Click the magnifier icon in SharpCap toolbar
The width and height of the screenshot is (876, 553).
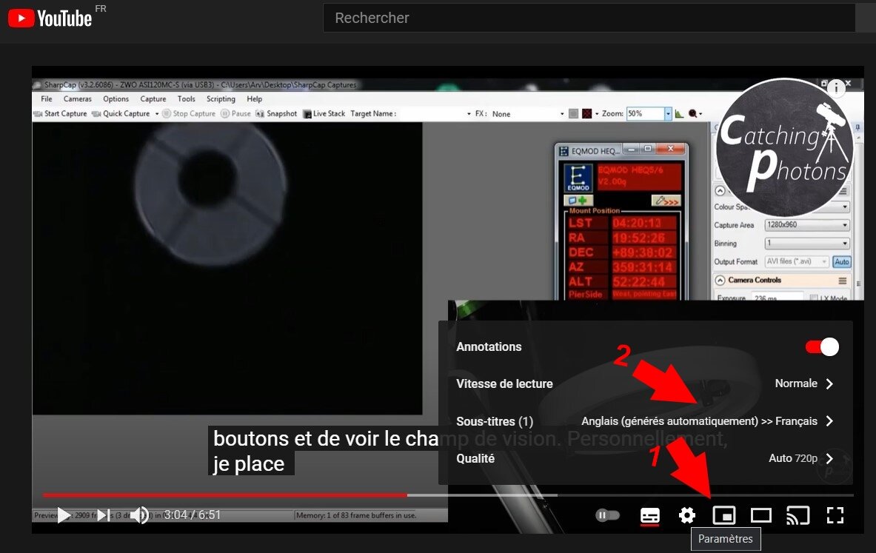[x=694, y=113]
